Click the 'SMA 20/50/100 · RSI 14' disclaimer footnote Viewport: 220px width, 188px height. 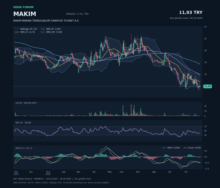tap(61, 183)
